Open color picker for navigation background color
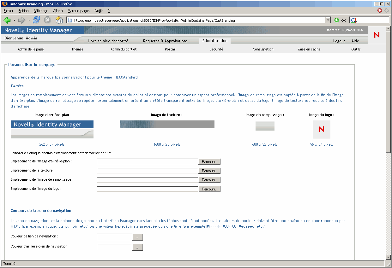392x268 pixels. click(x=138, y=247)
